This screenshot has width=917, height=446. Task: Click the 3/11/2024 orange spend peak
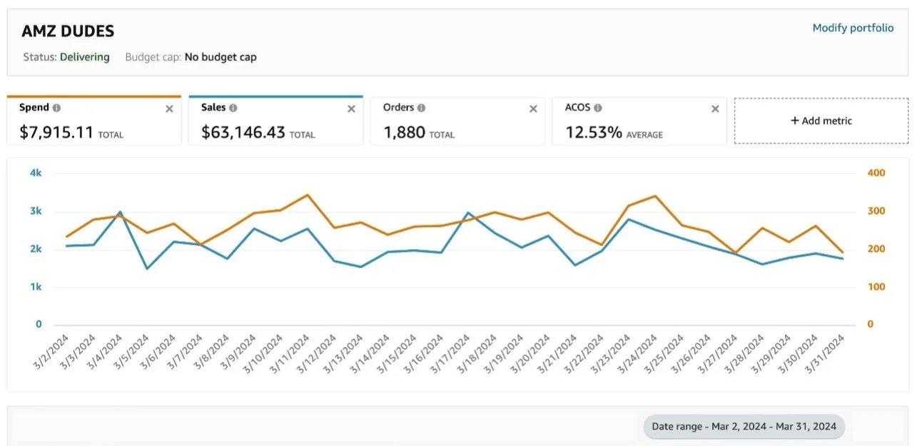click(308, 195)
